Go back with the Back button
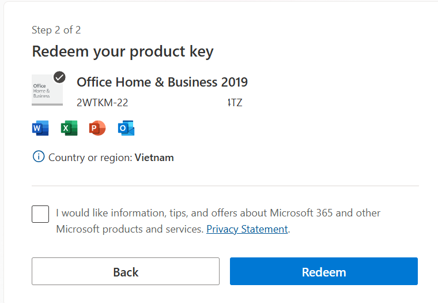The image size is (438, 303). click(126, 271)
